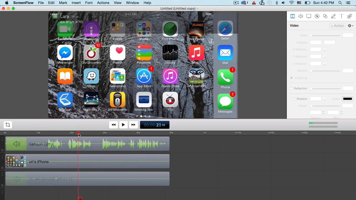The width and height of the screenshot is (356, 200).
Task: Open the gear dropdown beside Action
Action: [x=350, y=26]
